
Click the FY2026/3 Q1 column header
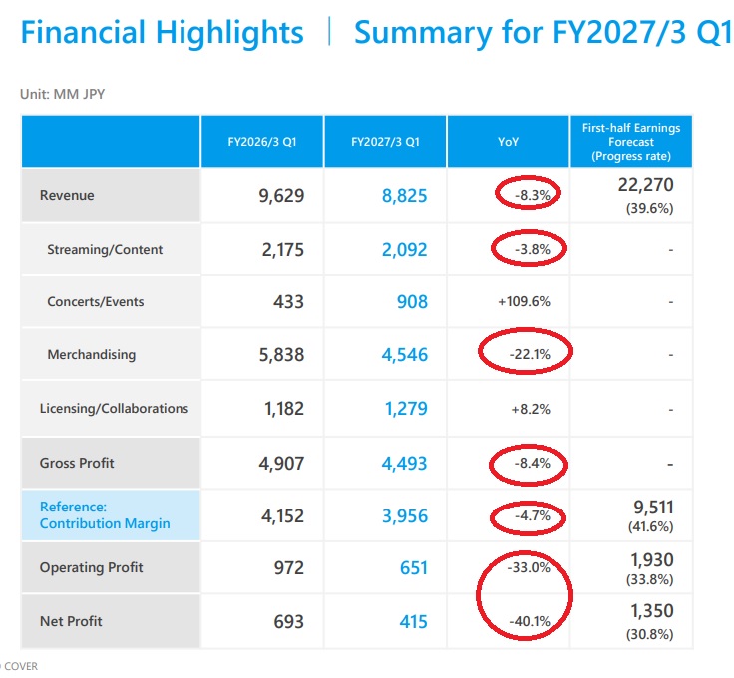coord(262,142)
